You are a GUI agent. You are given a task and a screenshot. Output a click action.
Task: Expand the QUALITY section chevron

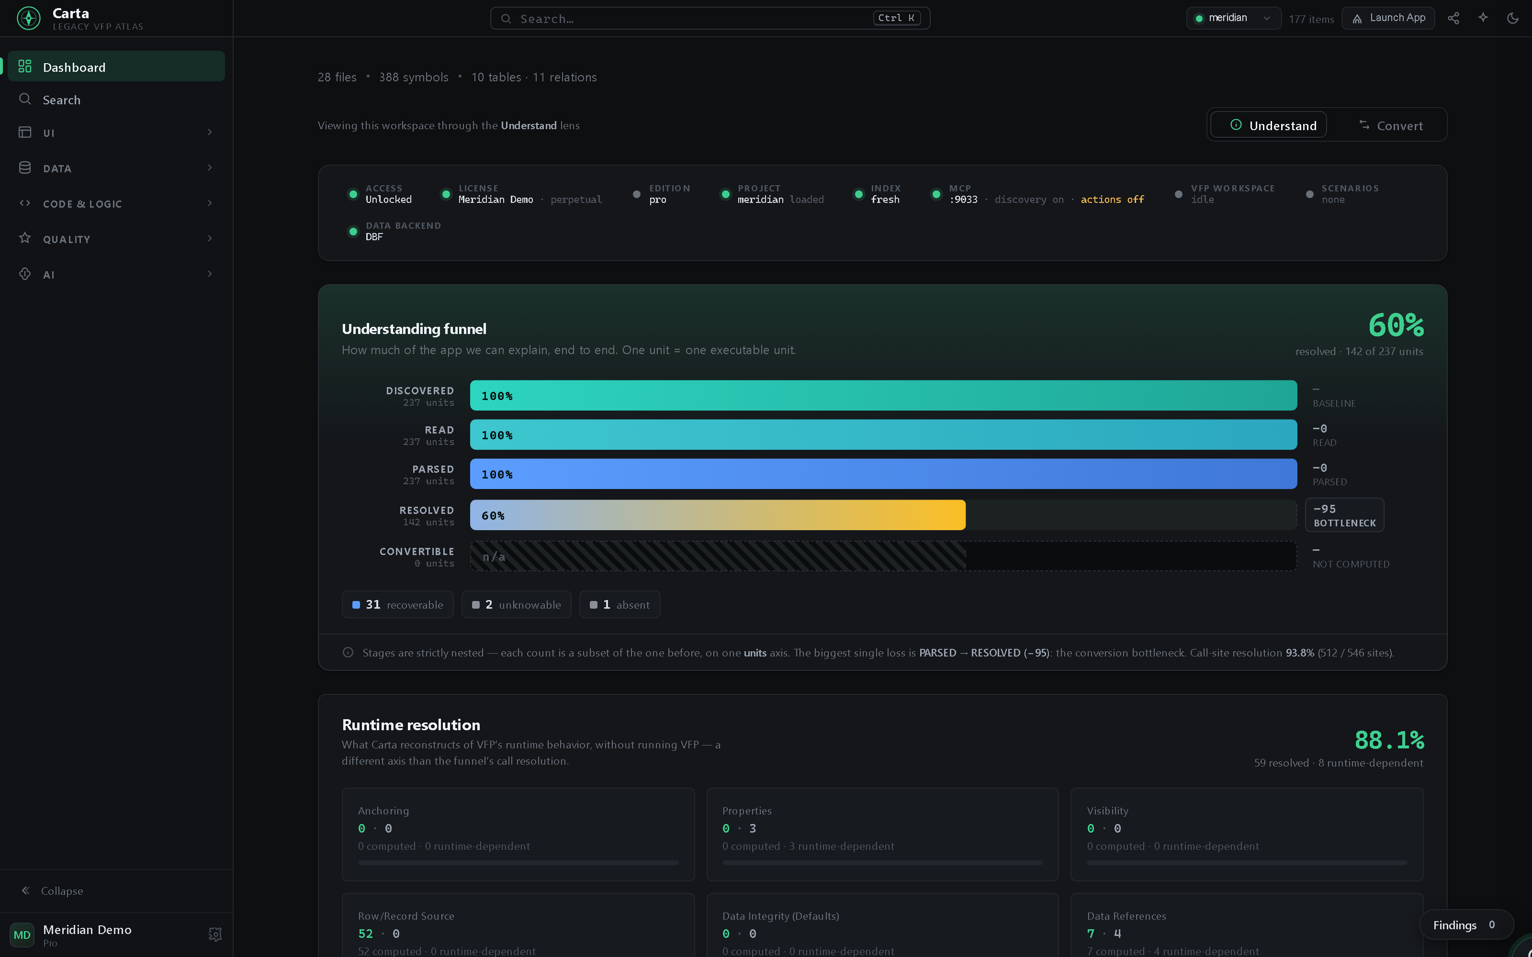click(x=210, y=239)
